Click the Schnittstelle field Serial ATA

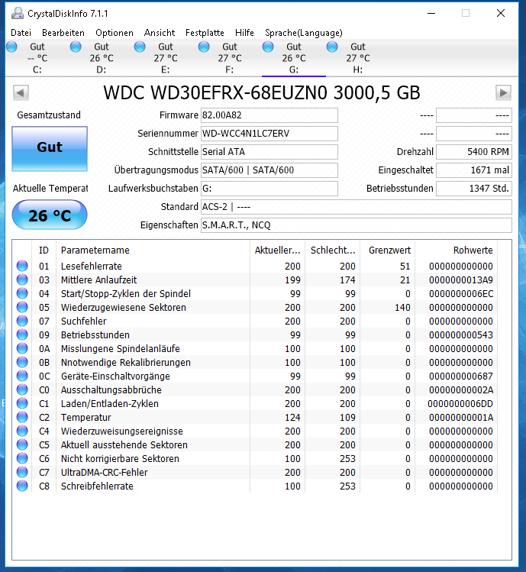[269, 152]
